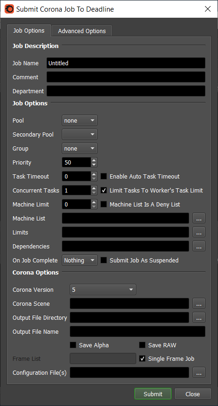Click the Output File Name field
The image size is (218, 406).
[138, 332]
